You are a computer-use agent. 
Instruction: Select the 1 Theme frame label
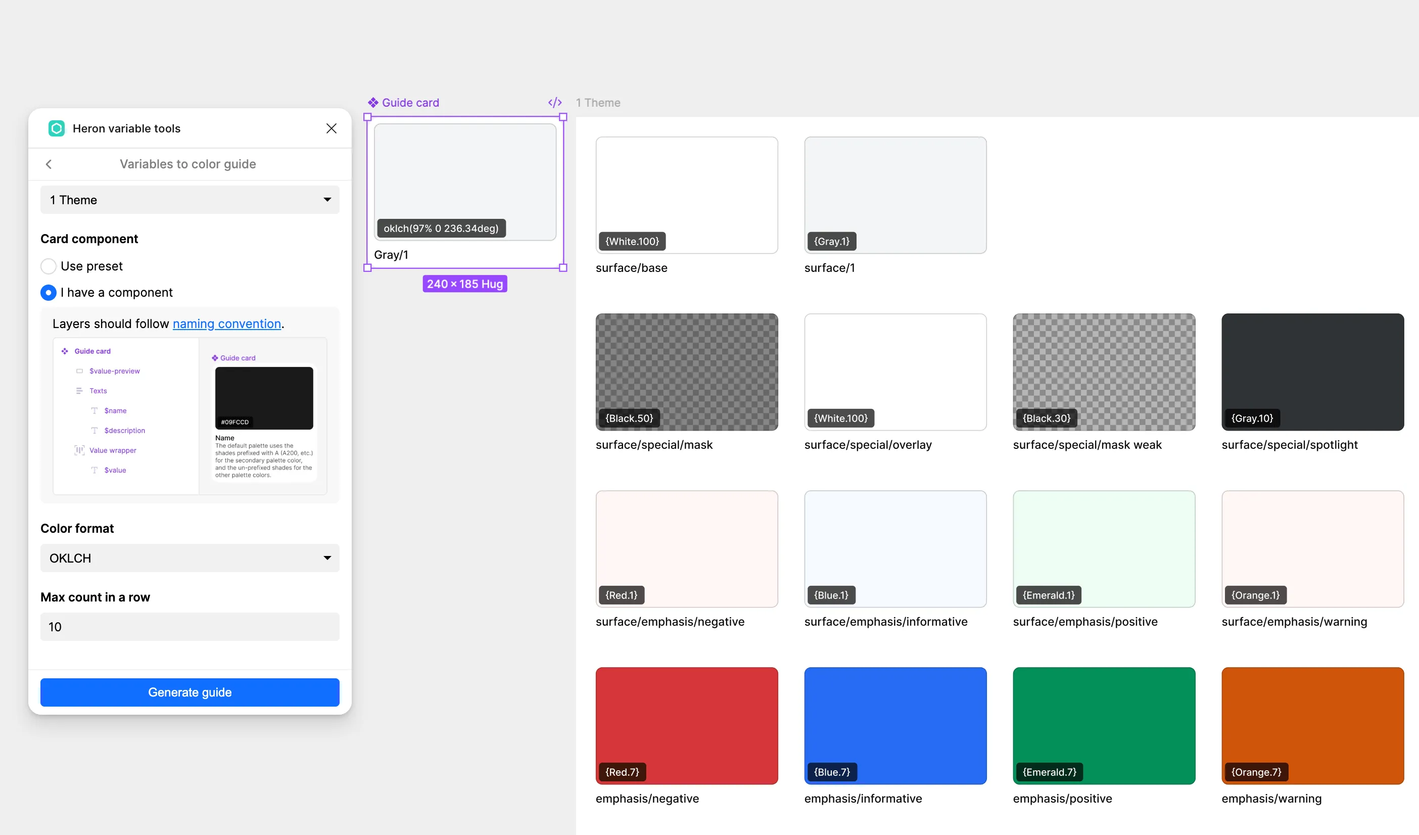tap(598, 103)
